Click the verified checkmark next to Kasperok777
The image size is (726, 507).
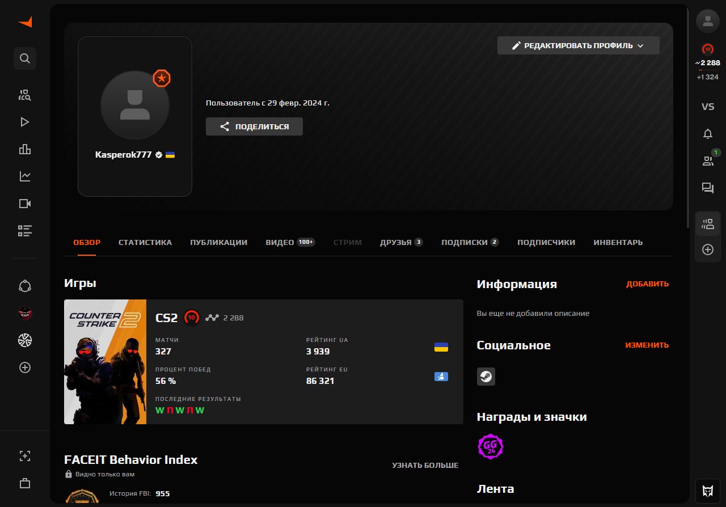pyautogui.click(x=159, y=154)
